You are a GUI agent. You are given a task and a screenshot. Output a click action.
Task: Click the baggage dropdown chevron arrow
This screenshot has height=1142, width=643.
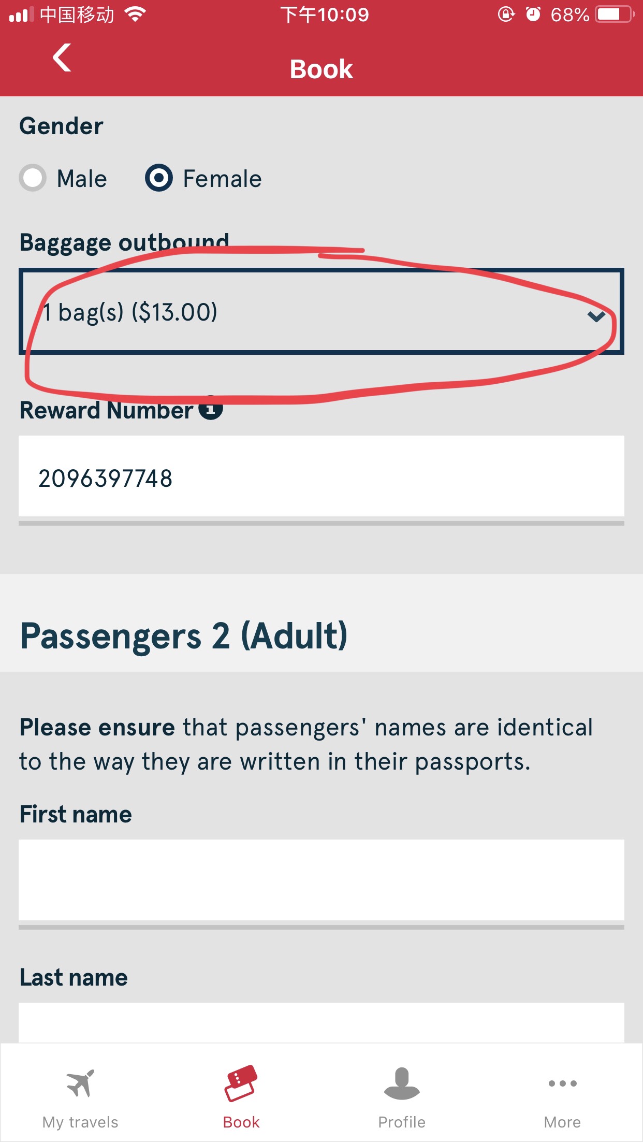[x=596, y=316]
